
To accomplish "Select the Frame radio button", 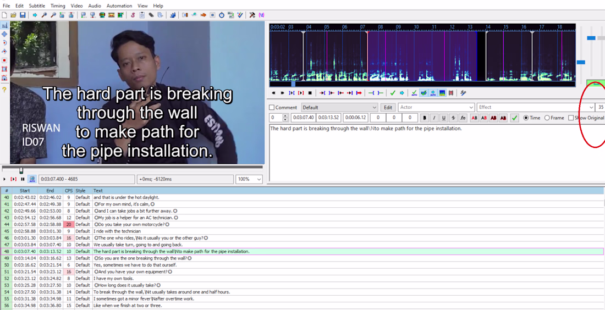I will (547, 118).
